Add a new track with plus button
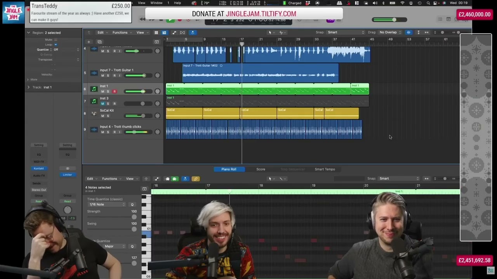This screenshot has height=279, width=497. pos(89,42)
